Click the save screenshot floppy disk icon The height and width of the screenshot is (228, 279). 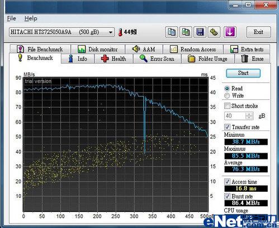tap(200, 32)
